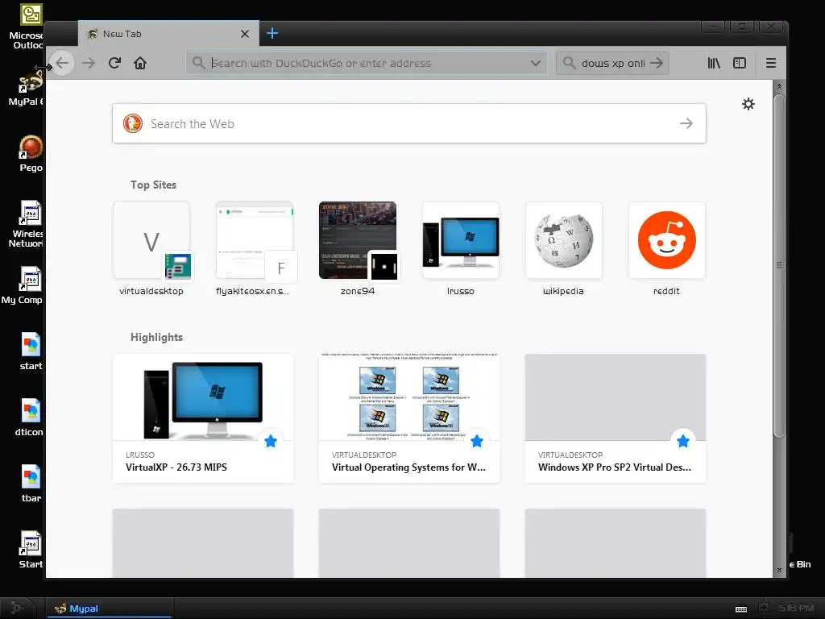The width and height of the screenshot is (825, 619).
Task: Click bookmark star on VirtualXP card
Action: 271,441
